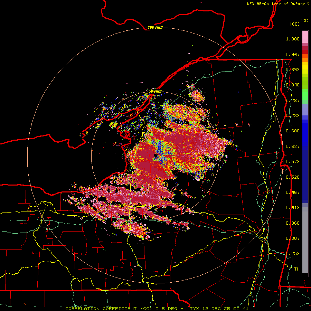
Task: Select the 0.627 scale value
Action: click(x=293, y=147)
